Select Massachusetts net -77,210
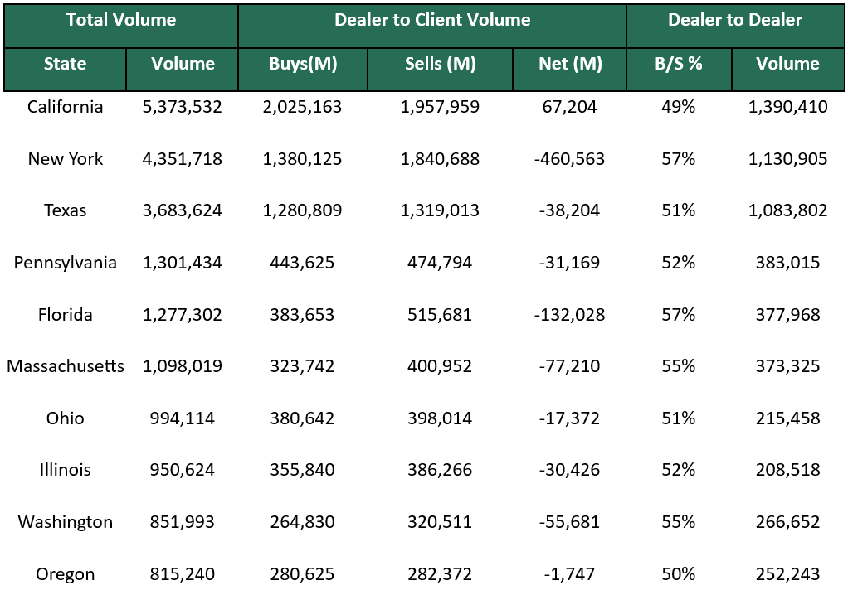 click(569, 366)
